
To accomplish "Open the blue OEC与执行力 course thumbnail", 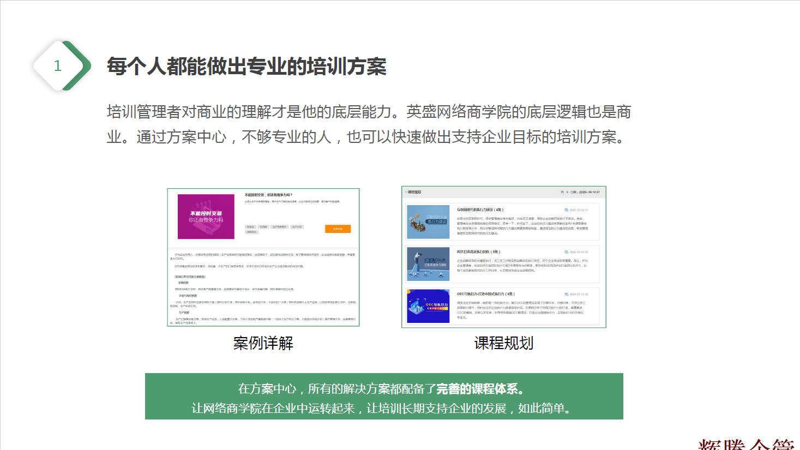I will [x=428, y=306].
